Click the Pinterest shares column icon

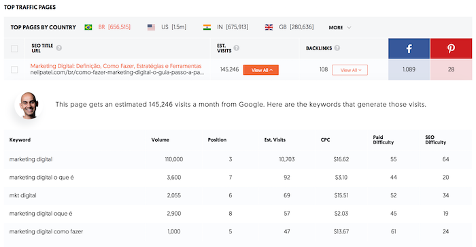tap(451, 48)
